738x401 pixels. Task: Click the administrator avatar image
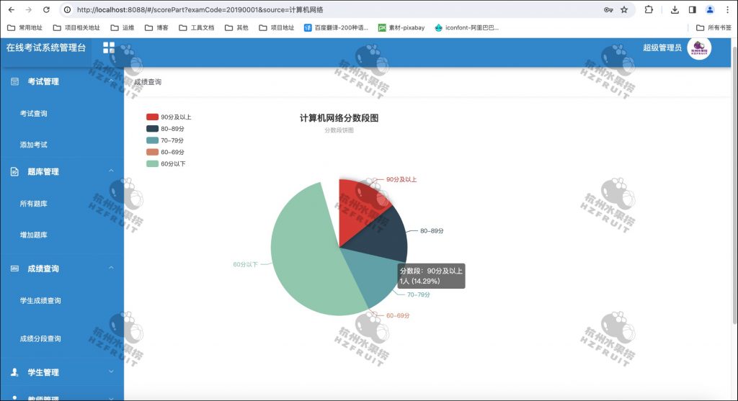tap(699, 48)
